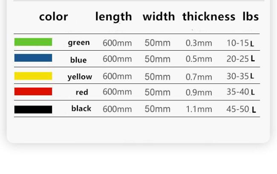Click the "length" column header
Image resolution: width=277 pixels, height=174 pixels.
(113, 17)
